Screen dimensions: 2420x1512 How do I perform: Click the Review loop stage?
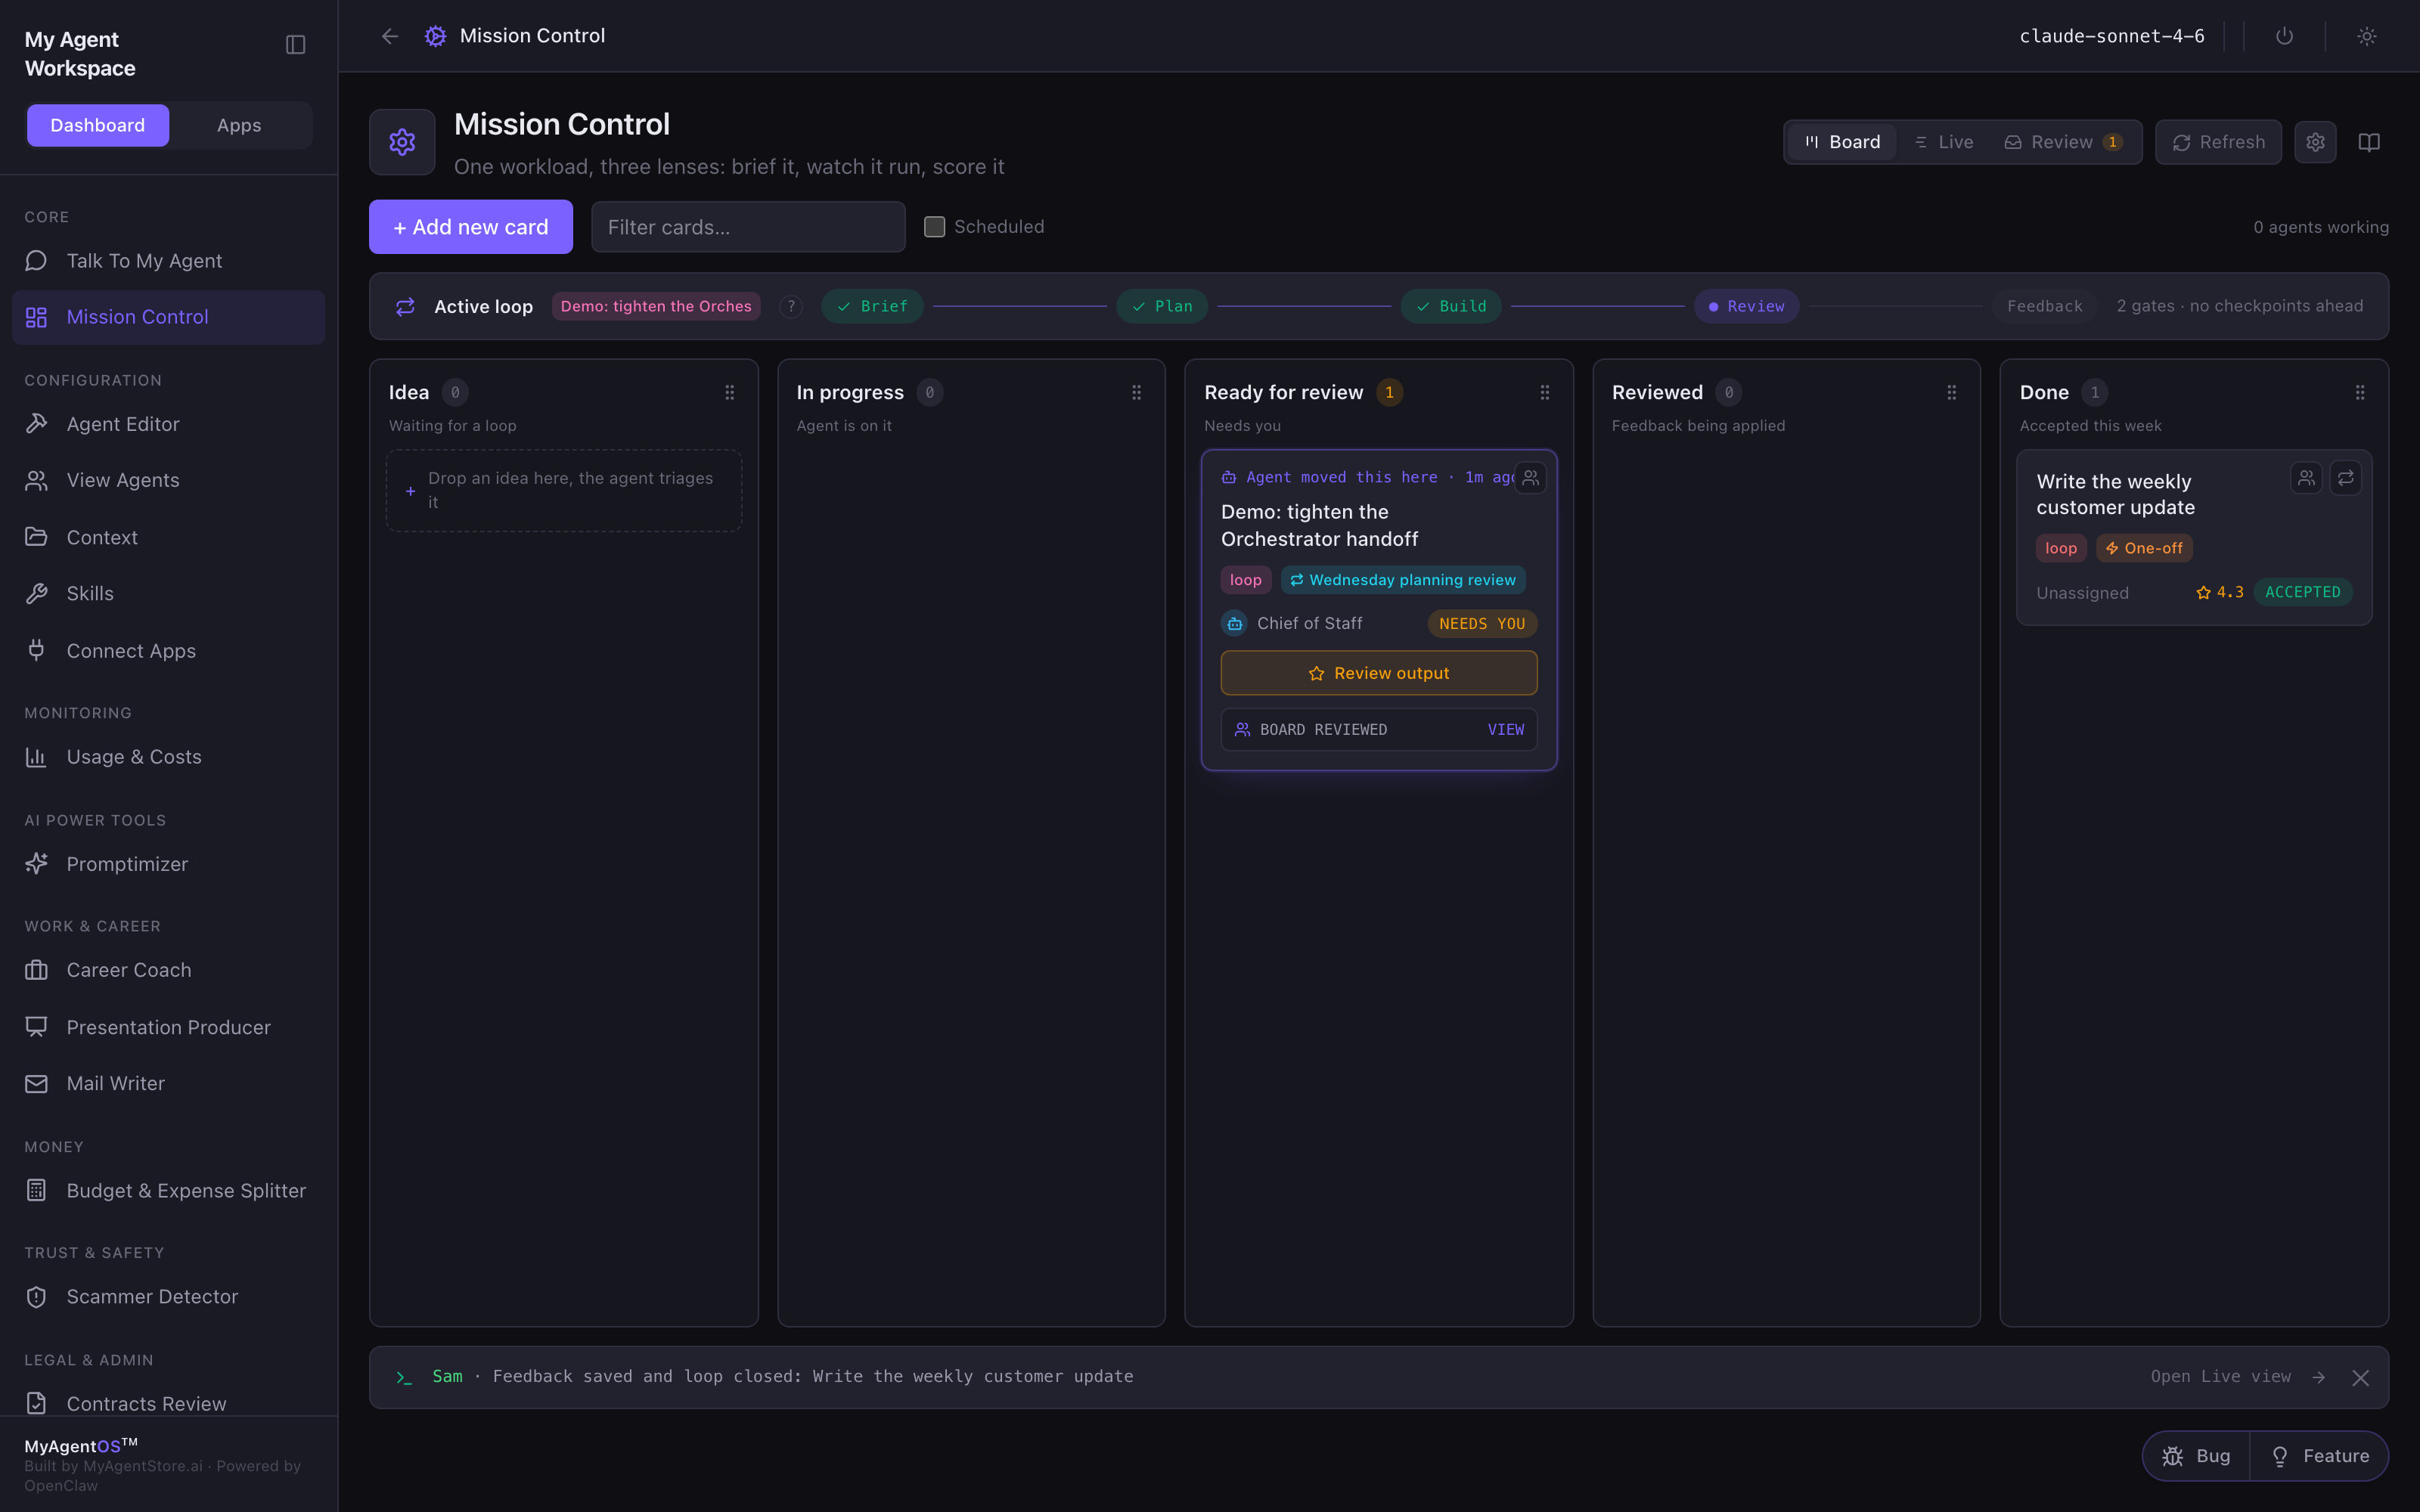[1746, 306]
